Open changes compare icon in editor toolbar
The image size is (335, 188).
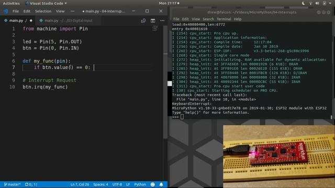143,21
